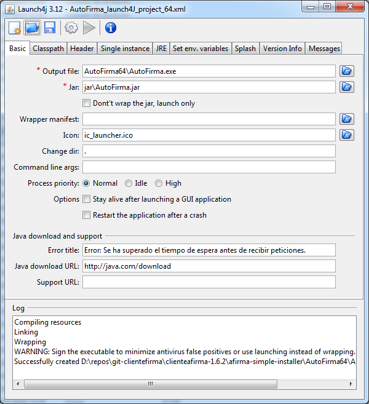Create a new configuration file
The width and height of the screenshot is (369, 404).
tap(14, 28)
